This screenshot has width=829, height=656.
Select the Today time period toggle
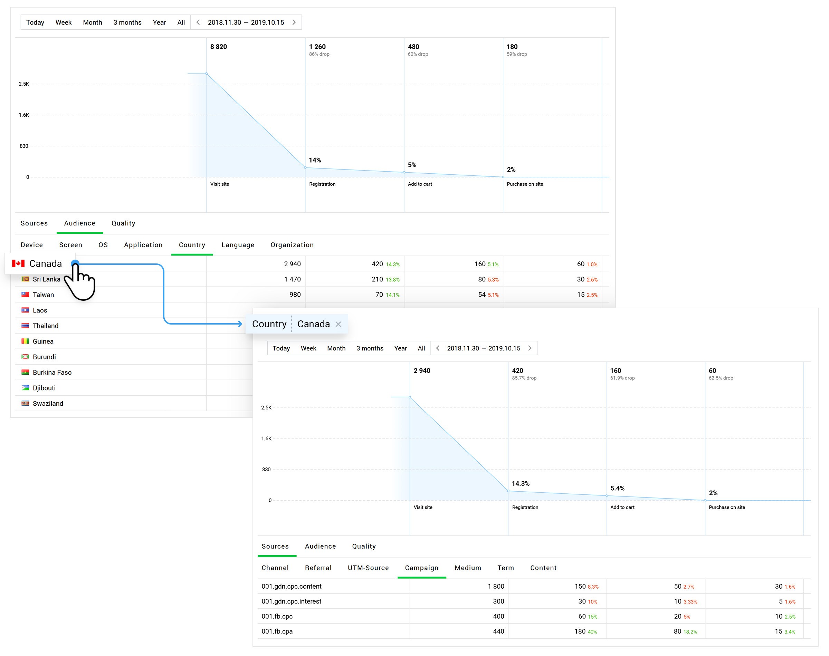point(34,22)
